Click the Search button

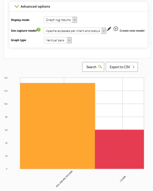pyautogui.click(x=93, y=67)
